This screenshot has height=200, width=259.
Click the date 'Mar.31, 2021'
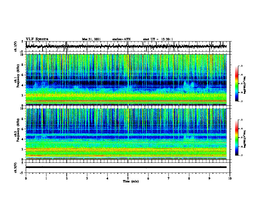coord(91,39)
